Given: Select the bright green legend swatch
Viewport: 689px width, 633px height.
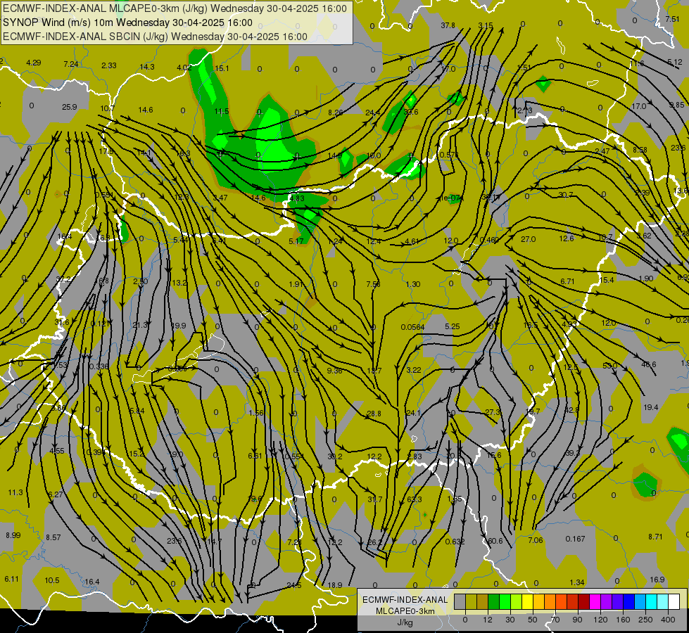Looking at the screenshot, I should pos(505,601).
